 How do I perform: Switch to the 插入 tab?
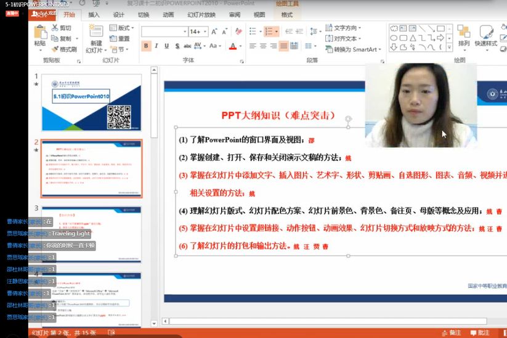(x=94, y=15)
